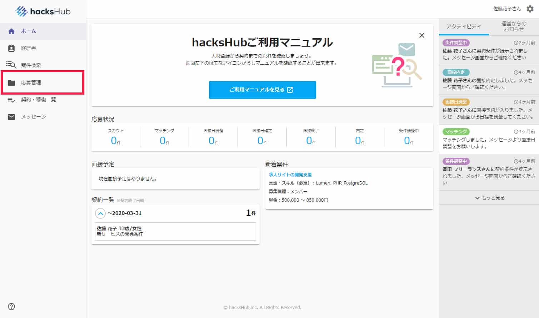Collapse the ~2020-03-31 contract group

coord(100,213)
